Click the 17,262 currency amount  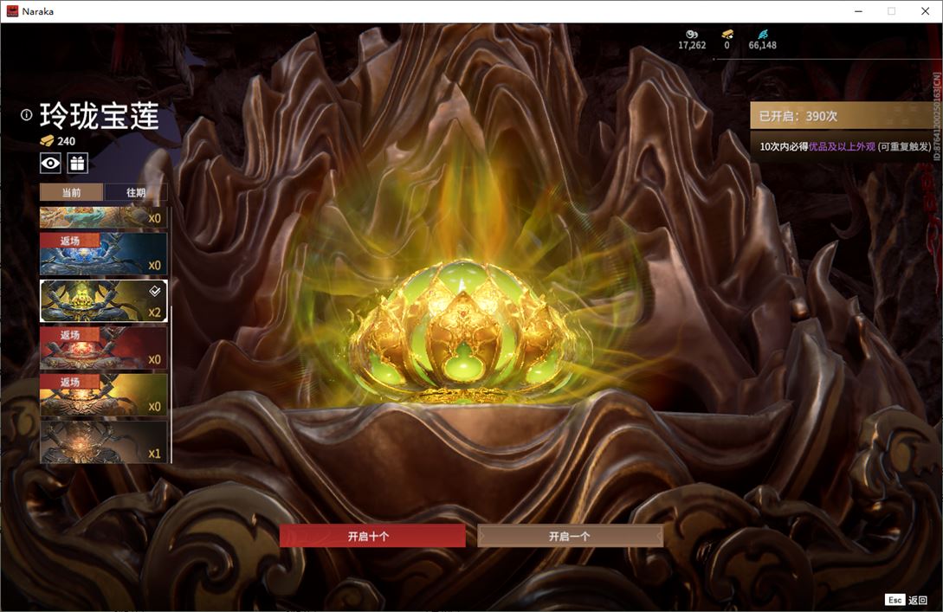pos(692,45)
